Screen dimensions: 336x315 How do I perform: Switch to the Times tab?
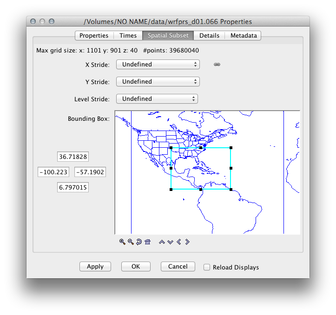128,36
